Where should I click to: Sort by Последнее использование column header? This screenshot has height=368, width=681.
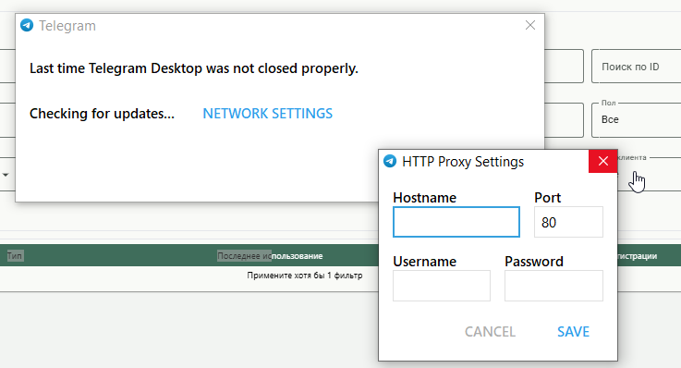270,256
